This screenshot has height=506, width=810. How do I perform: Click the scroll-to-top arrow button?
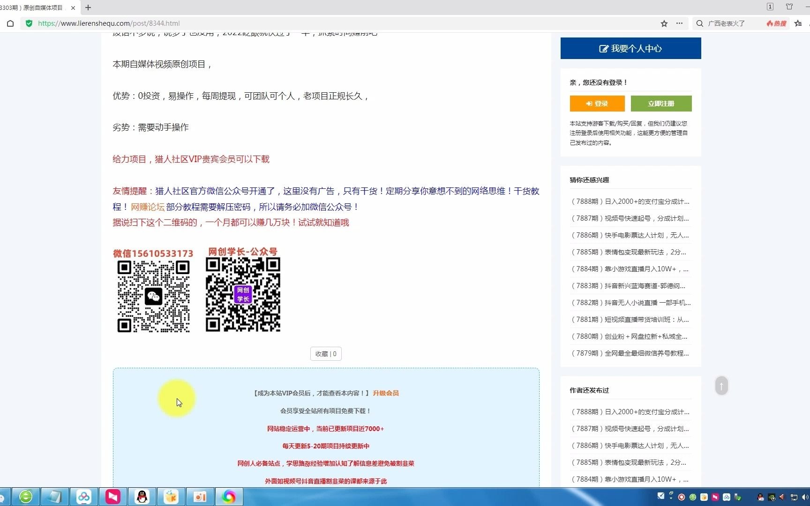[x=721, y=386]
